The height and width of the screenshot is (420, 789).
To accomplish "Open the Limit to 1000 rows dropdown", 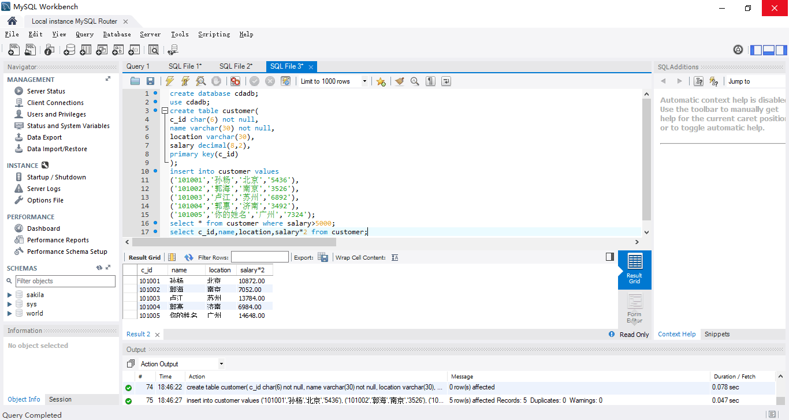I will pos(364,81).
